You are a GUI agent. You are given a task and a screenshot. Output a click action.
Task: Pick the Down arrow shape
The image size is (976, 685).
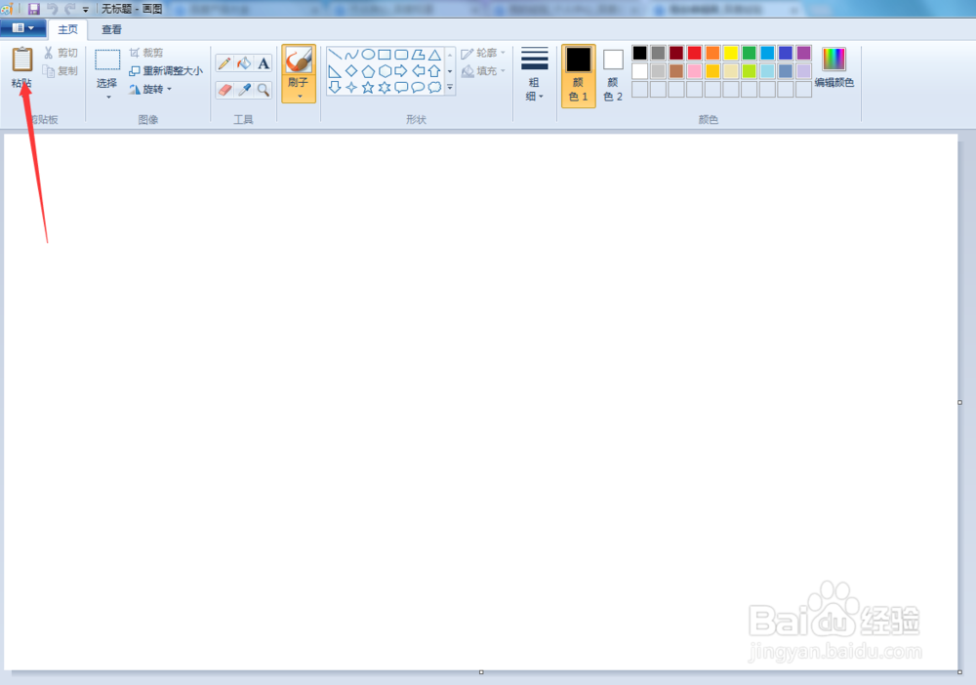(x=335, y=87)
